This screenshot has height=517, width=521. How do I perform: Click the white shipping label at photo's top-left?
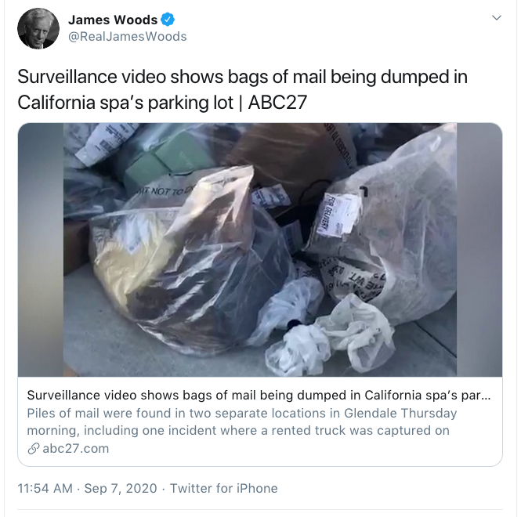[105, 143]
